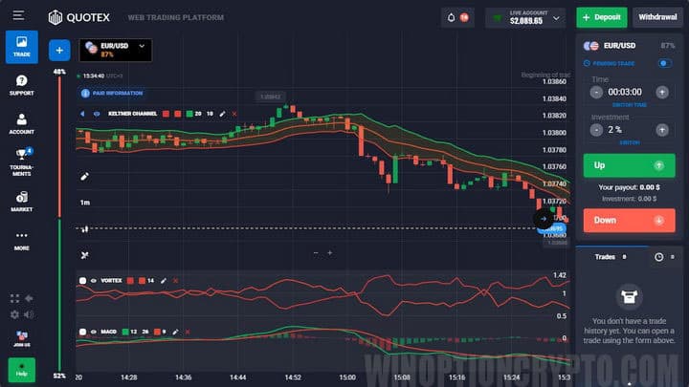Click the MACD panel white square button

pos(82,332)
